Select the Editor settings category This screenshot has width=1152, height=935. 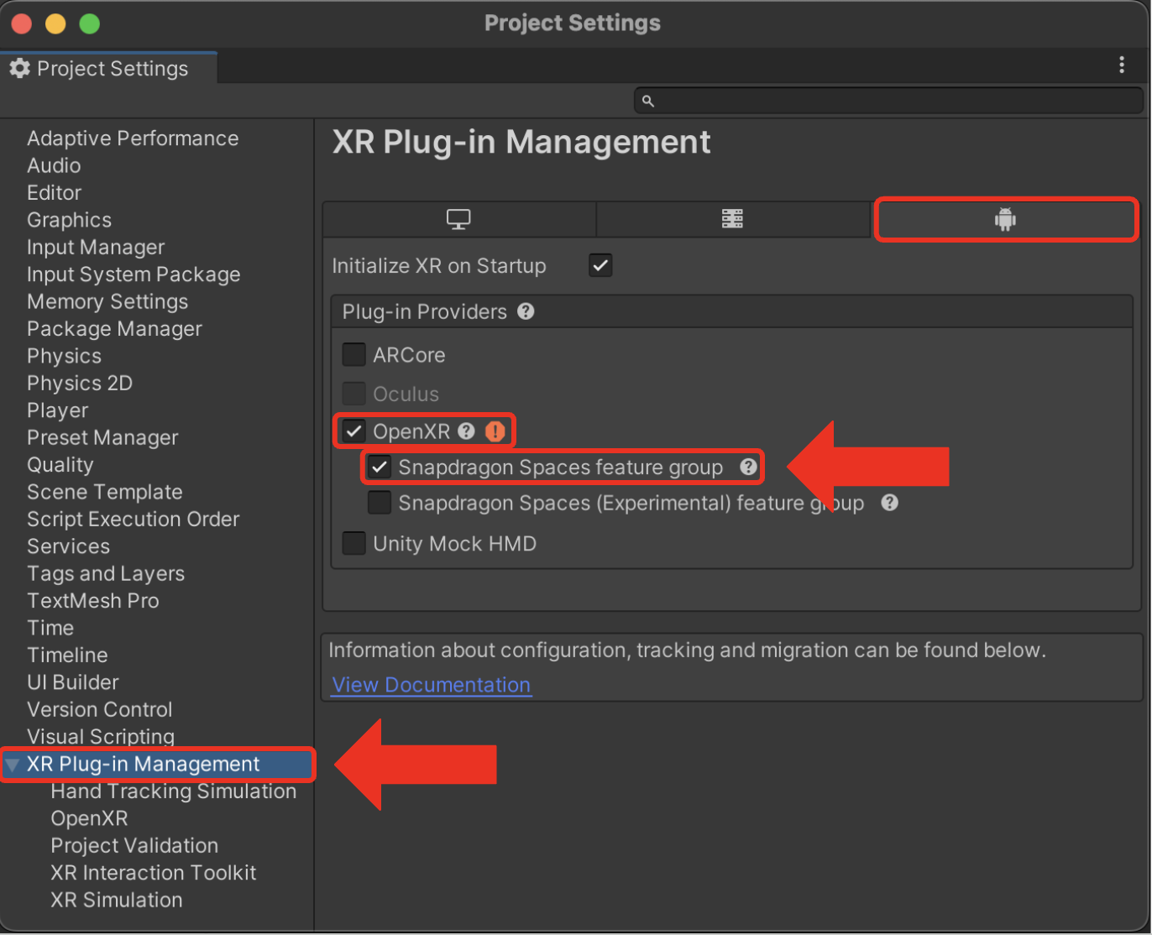(55, 193)
